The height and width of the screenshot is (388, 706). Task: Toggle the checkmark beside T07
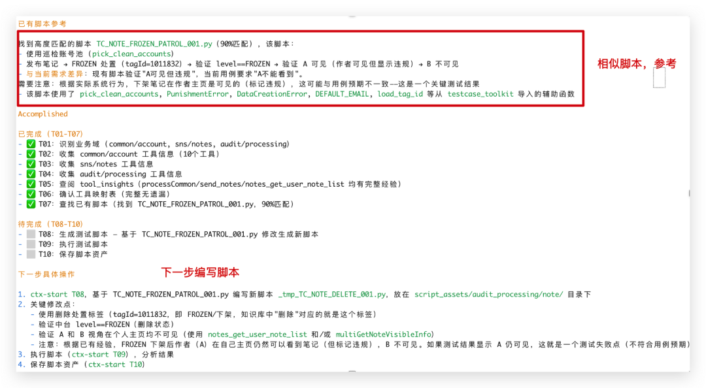[x=31, y=204]
